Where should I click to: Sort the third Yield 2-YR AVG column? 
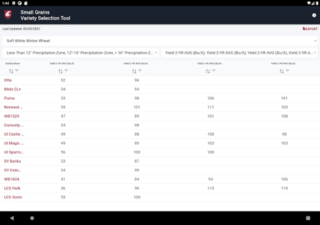click(208, 71)
